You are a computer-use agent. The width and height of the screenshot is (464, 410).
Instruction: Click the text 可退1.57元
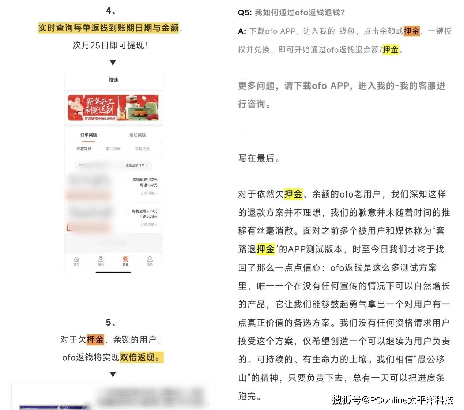click(x=148, y=185)
